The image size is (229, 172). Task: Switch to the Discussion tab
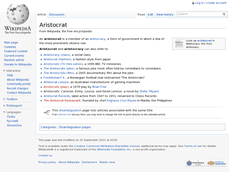57,14
